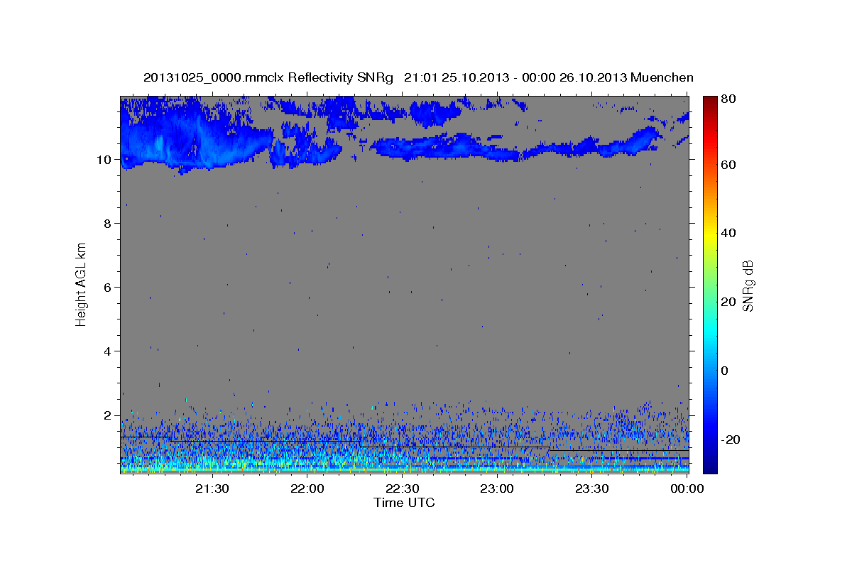Image resolution: width=852 pixels, height=568 pixels.
Task: Click the 21:30 time axis tick label
Action: tap(212, 489)
